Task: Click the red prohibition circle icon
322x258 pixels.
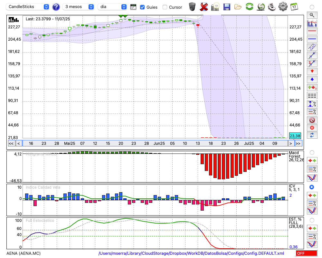Action: [x=312, y=120]
